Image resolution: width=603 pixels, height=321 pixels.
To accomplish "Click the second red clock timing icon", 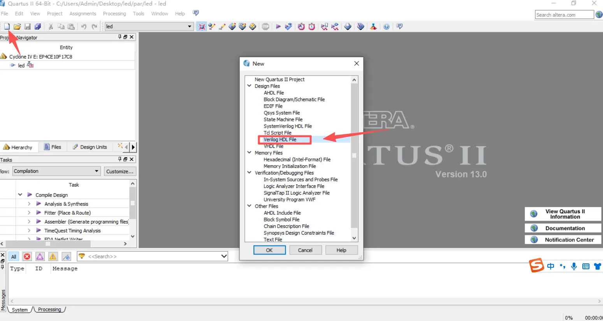I will point(312,26).
